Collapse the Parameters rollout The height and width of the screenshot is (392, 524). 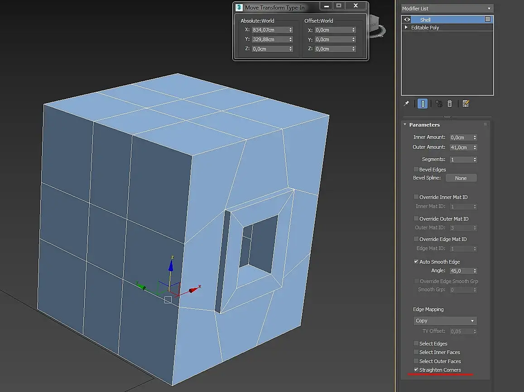[x=405, y=125]
